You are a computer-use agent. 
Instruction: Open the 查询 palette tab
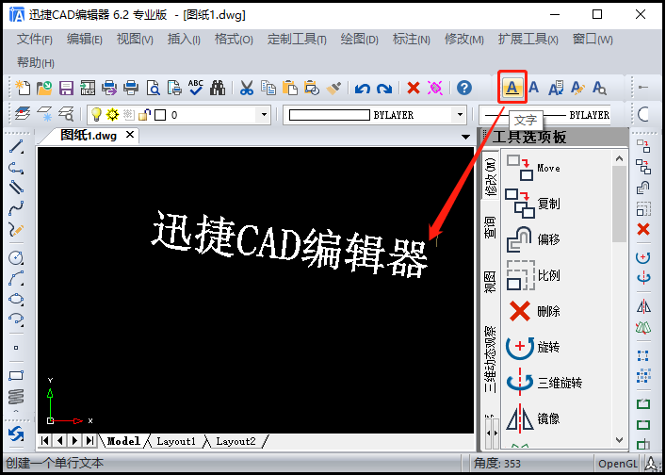tap(490, 226)
